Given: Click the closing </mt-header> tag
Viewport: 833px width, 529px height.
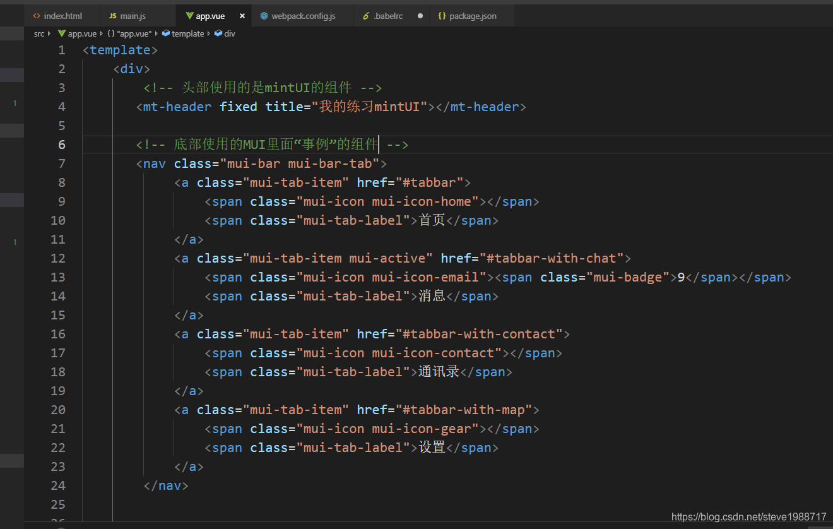Looking at the screenshot, I should coord(481,107).
